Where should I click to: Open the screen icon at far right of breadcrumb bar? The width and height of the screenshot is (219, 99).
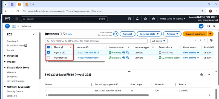point(215,26)
